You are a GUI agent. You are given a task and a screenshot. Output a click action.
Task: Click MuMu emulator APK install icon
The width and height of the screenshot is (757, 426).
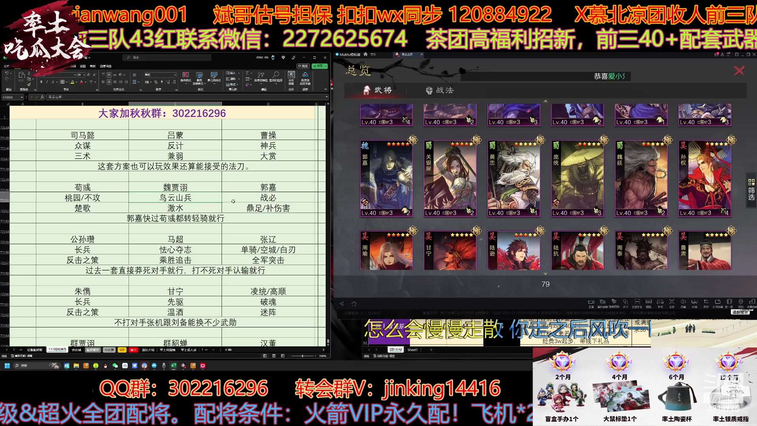(x=694, y=302)
